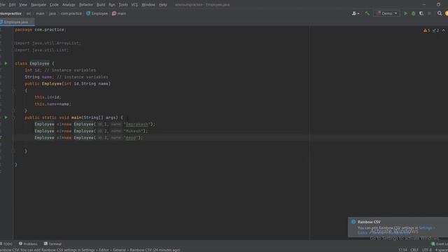Image resolution: width=448 pixels, height=252 pixels.
Task: Click the Stop square icon
Action: (429, 13)
